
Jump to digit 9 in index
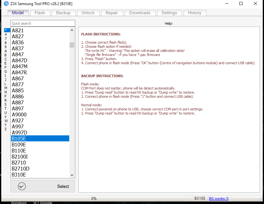click(x=6, y=47)
